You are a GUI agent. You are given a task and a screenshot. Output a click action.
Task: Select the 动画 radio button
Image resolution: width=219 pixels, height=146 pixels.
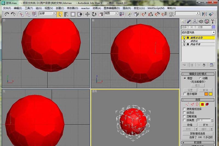click(200, 78)
